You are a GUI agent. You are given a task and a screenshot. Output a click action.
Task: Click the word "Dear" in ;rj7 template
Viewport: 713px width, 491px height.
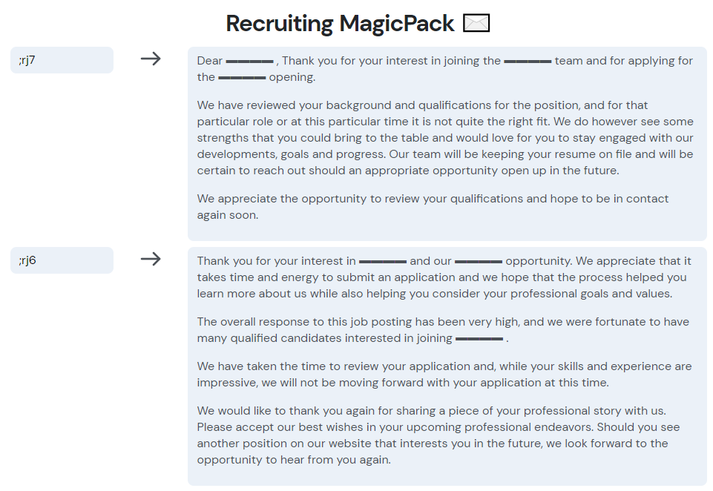coord(210,61)
